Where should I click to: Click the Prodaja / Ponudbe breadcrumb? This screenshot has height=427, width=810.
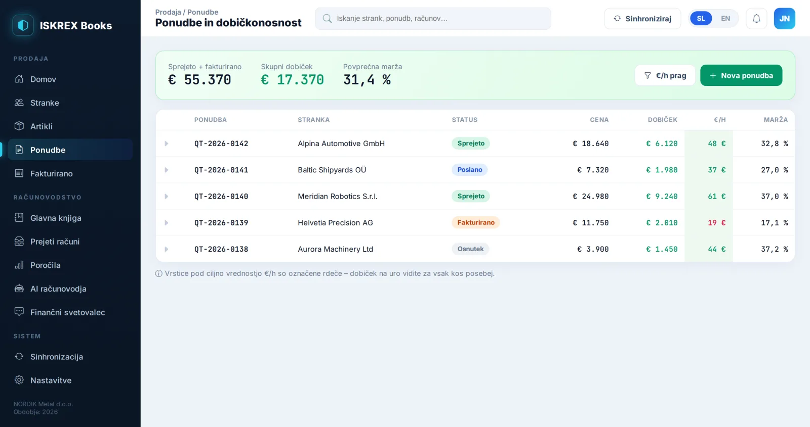coord(187,12)
